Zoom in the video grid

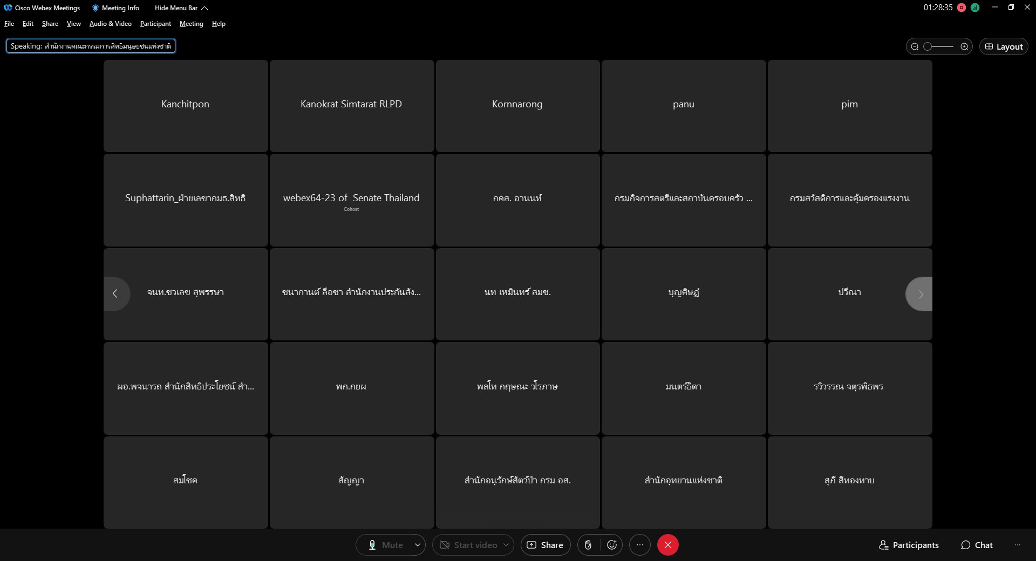pyautogui.click(x=964, y=46)
